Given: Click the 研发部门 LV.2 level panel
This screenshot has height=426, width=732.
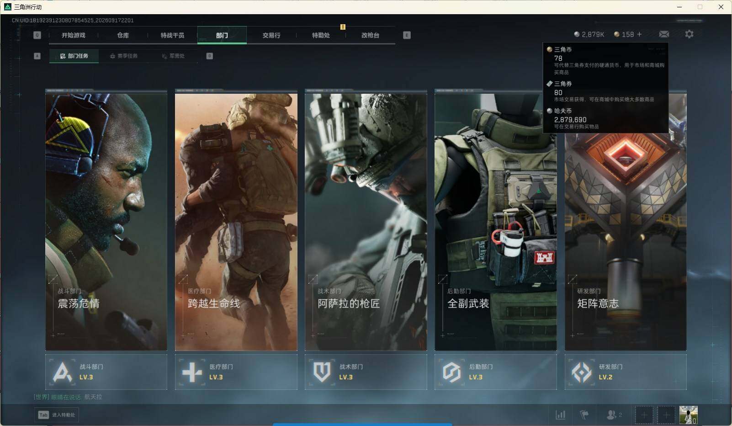Looking at the screenshot, I should [x=626, y=372].
